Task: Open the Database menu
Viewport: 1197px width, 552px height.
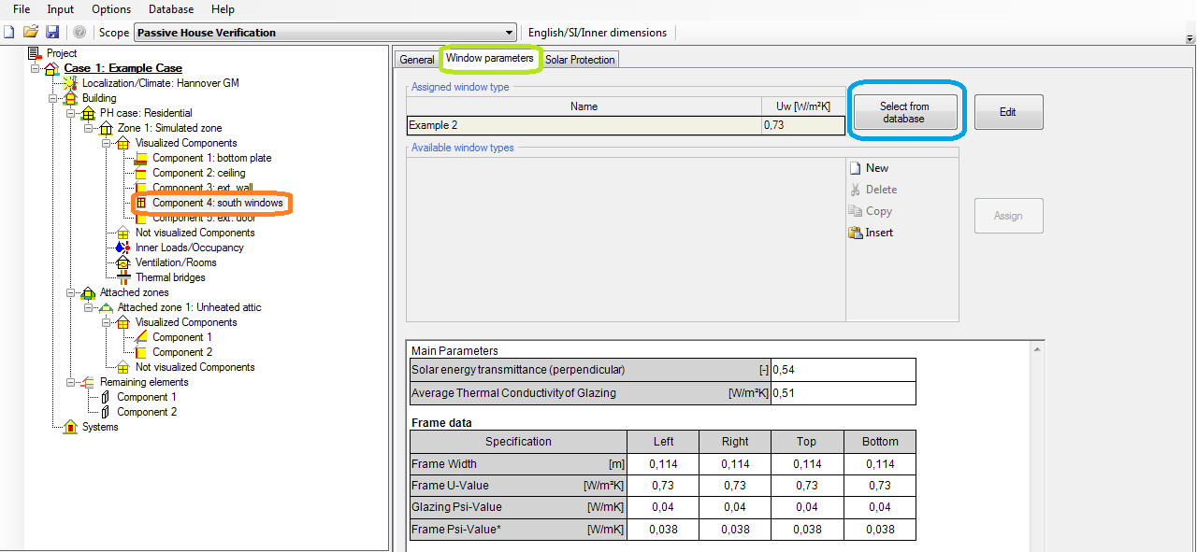Action: [171, 9]
